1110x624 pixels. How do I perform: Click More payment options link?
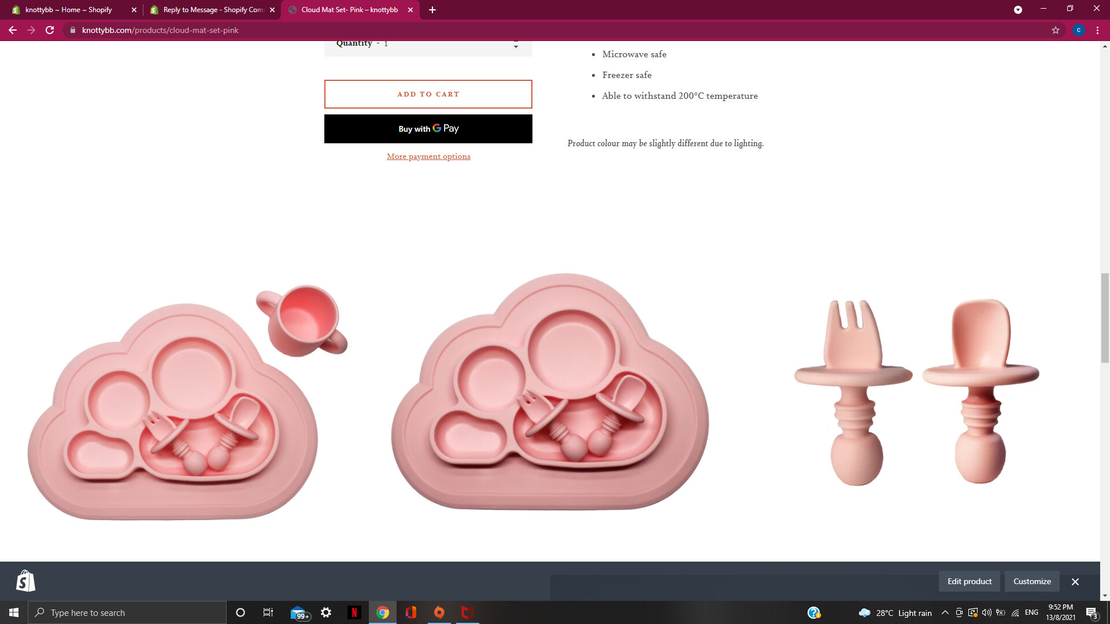(x=428, y=157)
